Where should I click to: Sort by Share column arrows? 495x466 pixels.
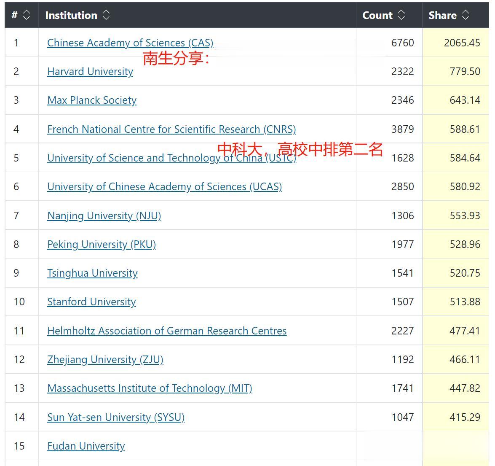pyautogui.click(x=466, y=15)
